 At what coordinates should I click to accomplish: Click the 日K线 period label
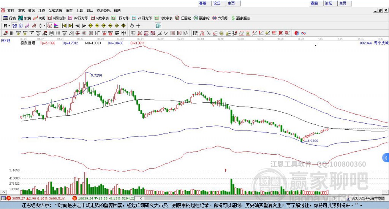[x=6, y=41]
